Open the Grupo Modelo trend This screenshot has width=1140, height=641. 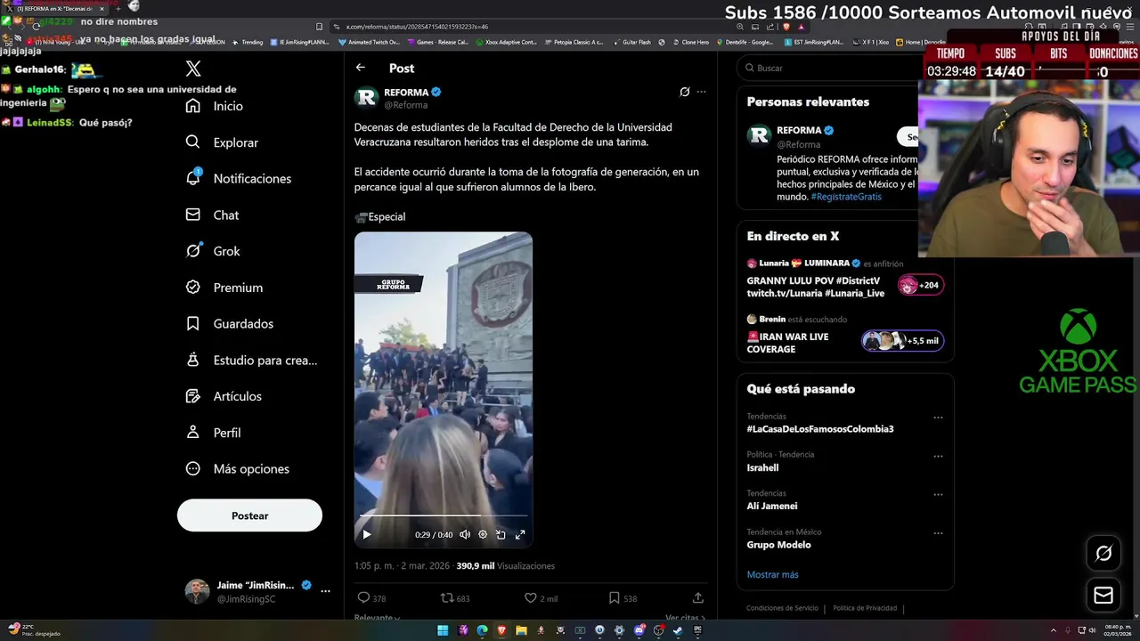pyautogui.click(x=778, y=545)
